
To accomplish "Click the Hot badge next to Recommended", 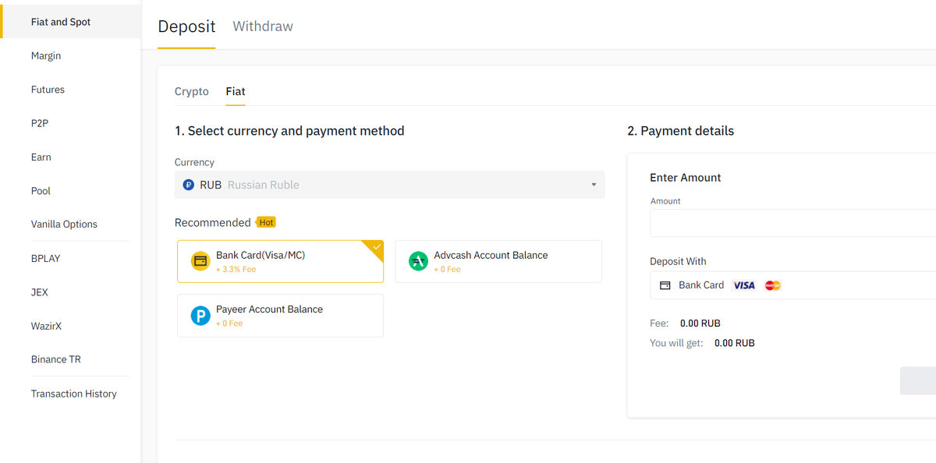I will point(266,222).
